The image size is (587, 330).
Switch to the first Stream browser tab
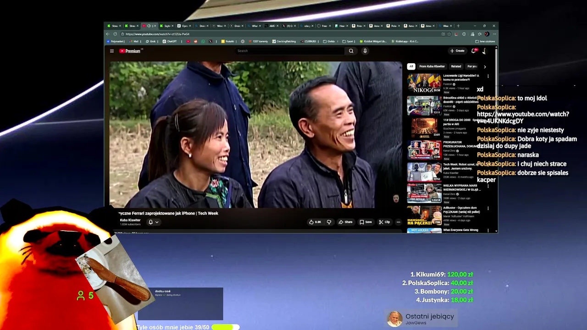(x=114, y=26)
